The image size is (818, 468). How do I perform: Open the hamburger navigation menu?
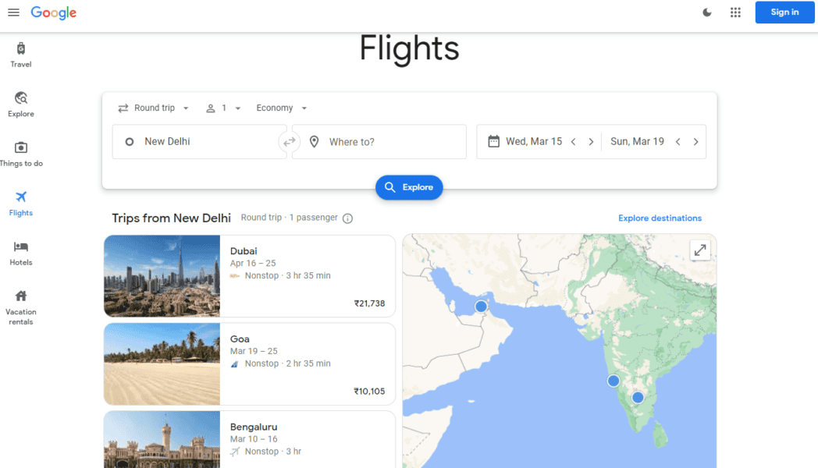point(13,12)
